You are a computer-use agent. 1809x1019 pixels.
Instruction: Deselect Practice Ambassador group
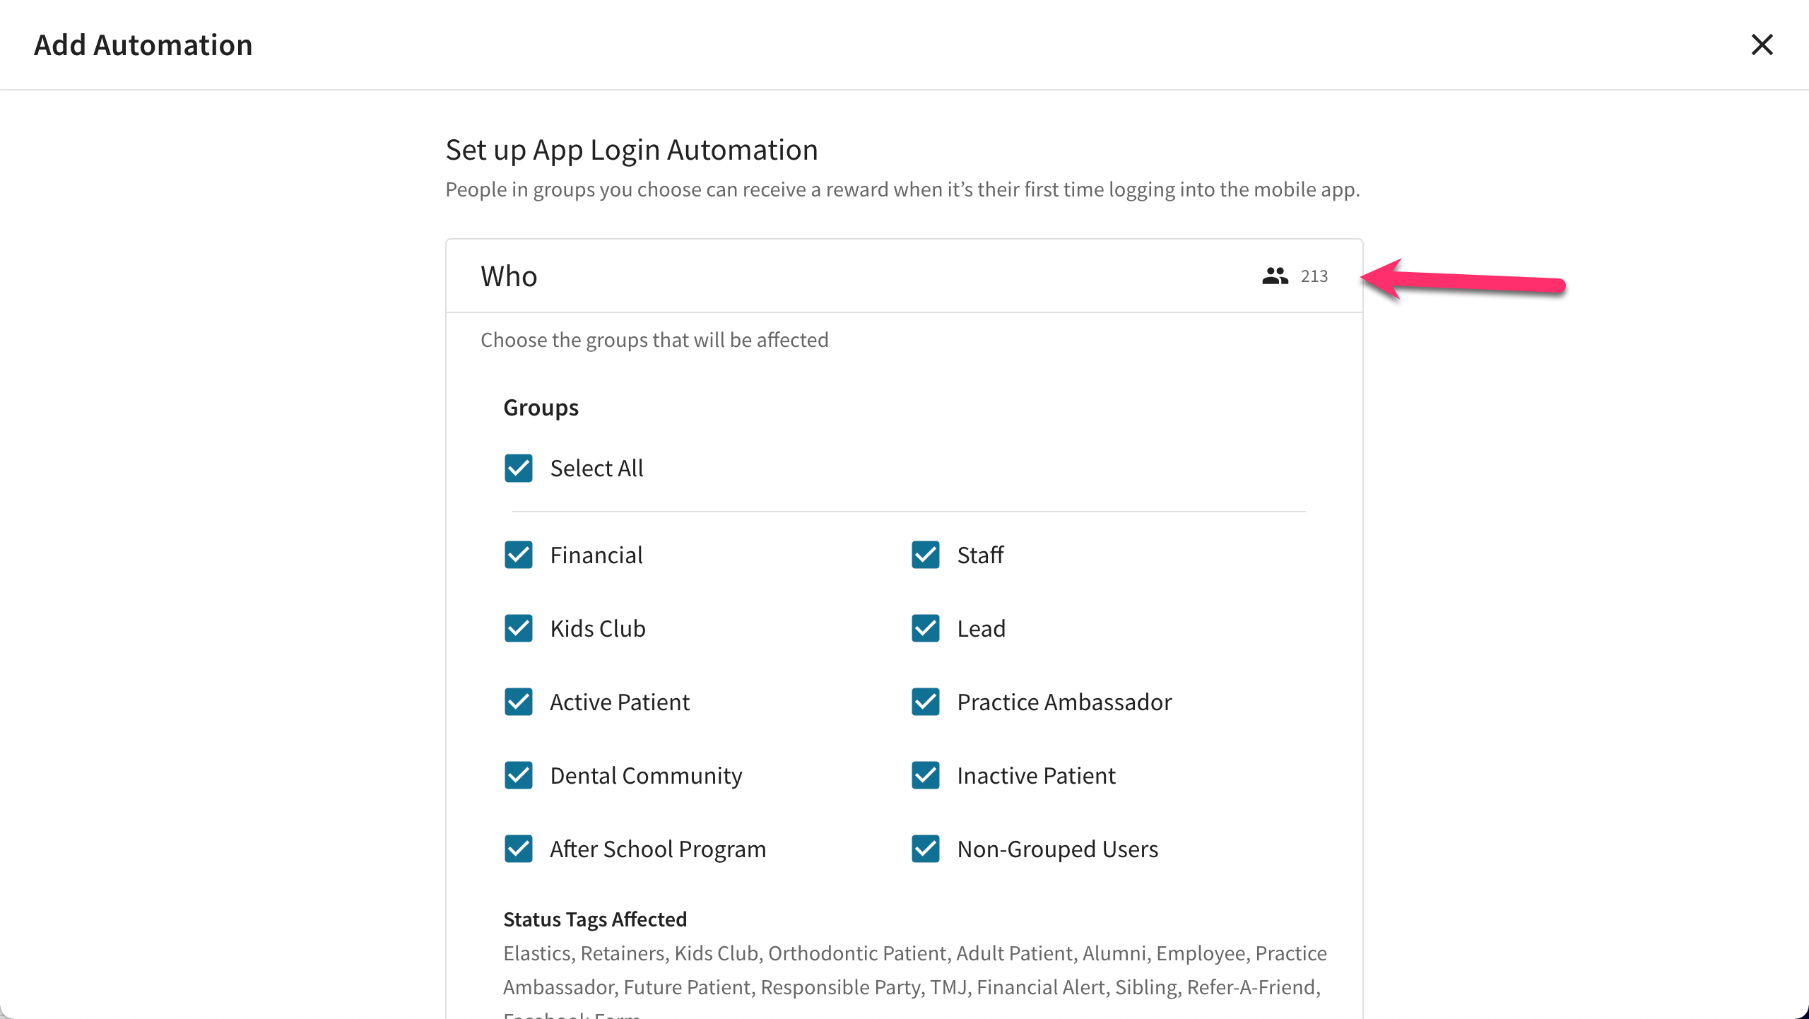point(926,702)
